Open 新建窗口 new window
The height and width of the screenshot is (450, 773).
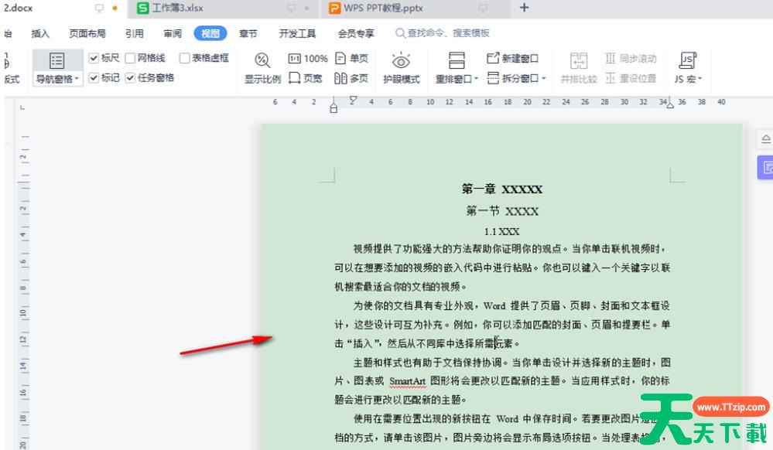pos(512,59)
